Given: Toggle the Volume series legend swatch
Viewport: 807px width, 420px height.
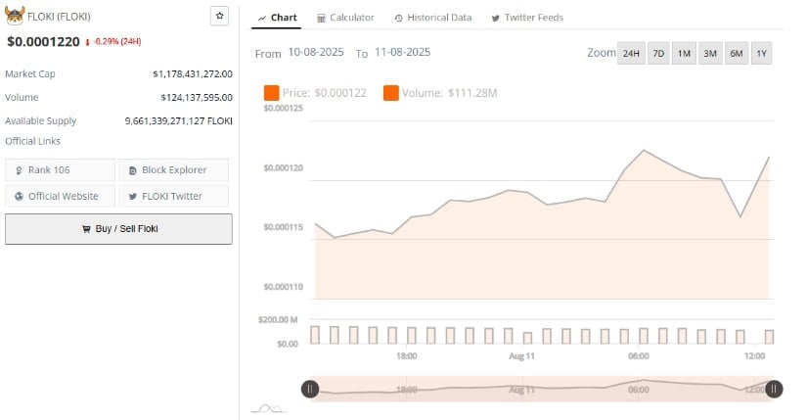Looking at the screenshot, I should click(x=390, y=93).
